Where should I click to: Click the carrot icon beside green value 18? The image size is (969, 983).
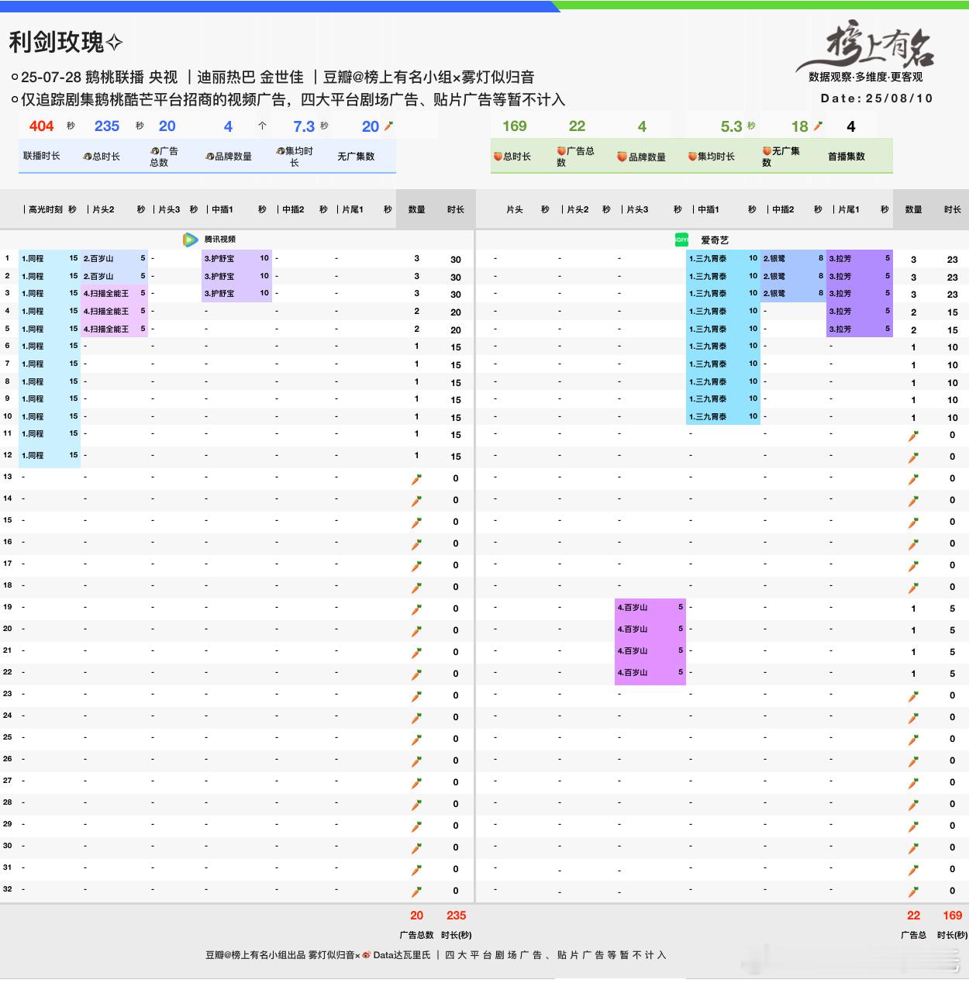(x=818, y=126)
